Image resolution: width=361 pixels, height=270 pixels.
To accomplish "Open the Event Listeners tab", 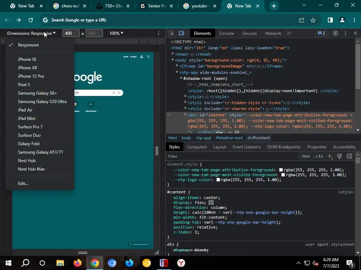I will [x=246, y=147].
